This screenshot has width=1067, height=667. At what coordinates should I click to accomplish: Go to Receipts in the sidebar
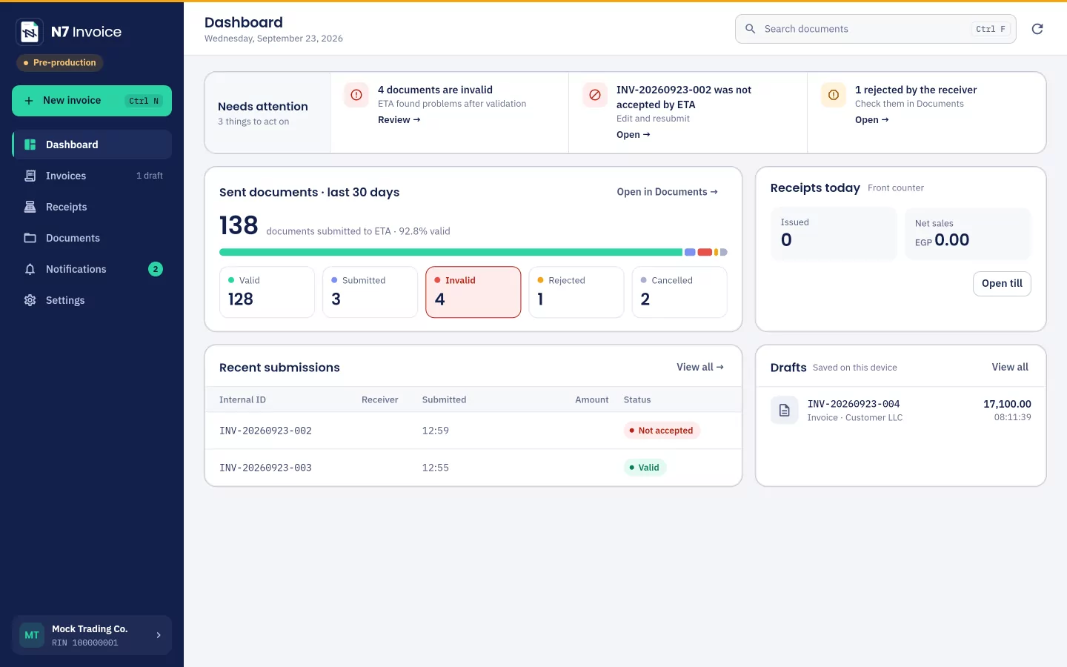[x=92, y=207]
